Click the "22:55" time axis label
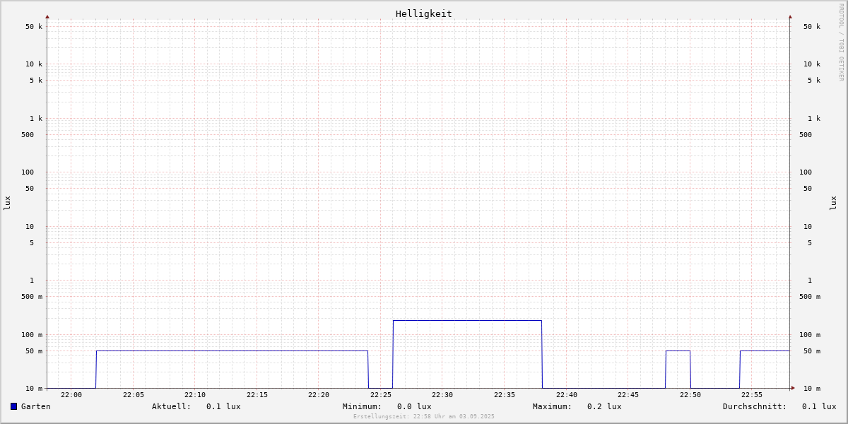 click(752, 395)
